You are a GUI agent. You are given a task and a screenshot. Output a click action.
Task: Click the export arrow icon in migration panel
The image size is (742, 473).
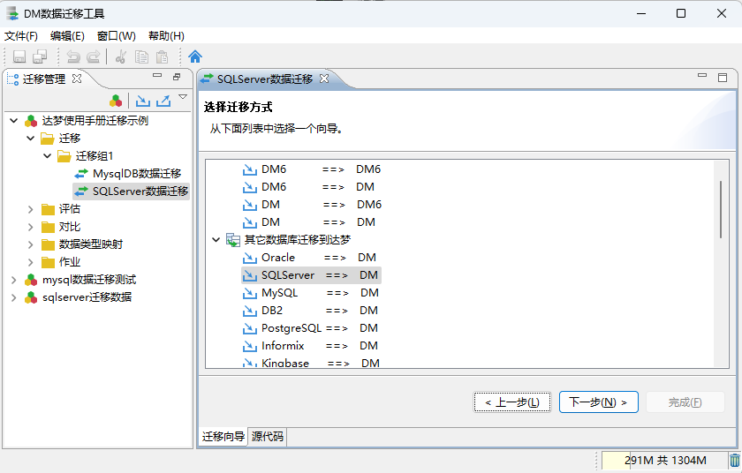pyautogui.click(x=163, y=101)
